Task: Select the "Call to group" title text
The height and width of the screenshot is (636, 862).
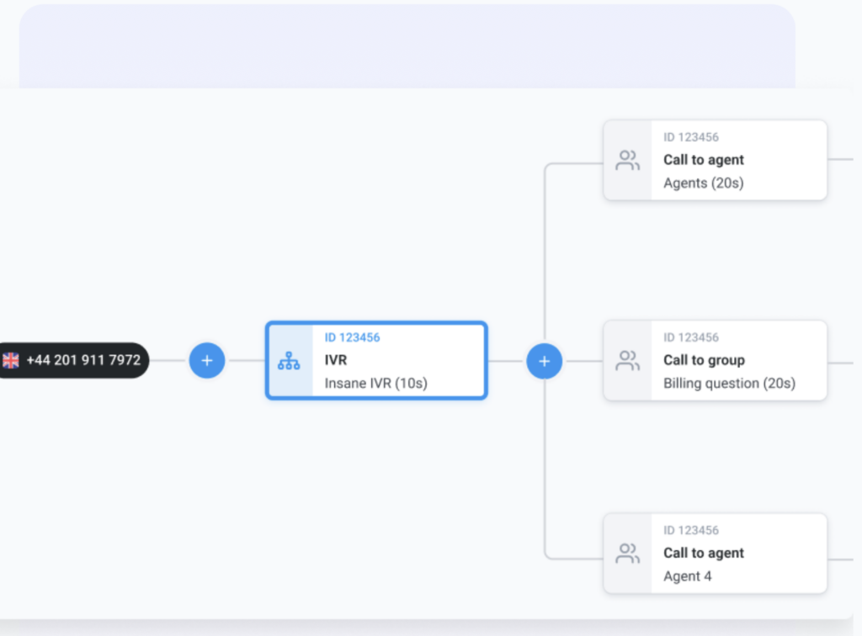Action: click(704, 360)
